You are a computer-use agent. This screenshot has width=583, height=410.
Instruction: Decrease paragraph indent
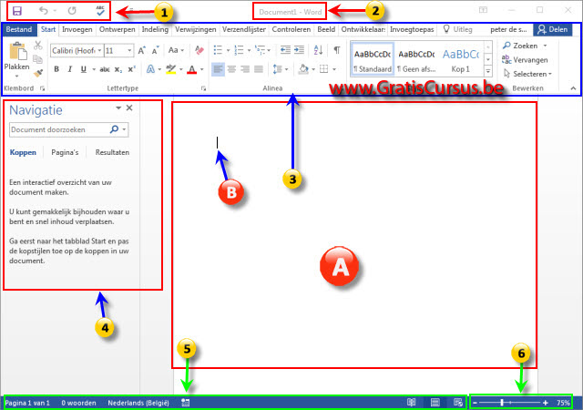285,49
